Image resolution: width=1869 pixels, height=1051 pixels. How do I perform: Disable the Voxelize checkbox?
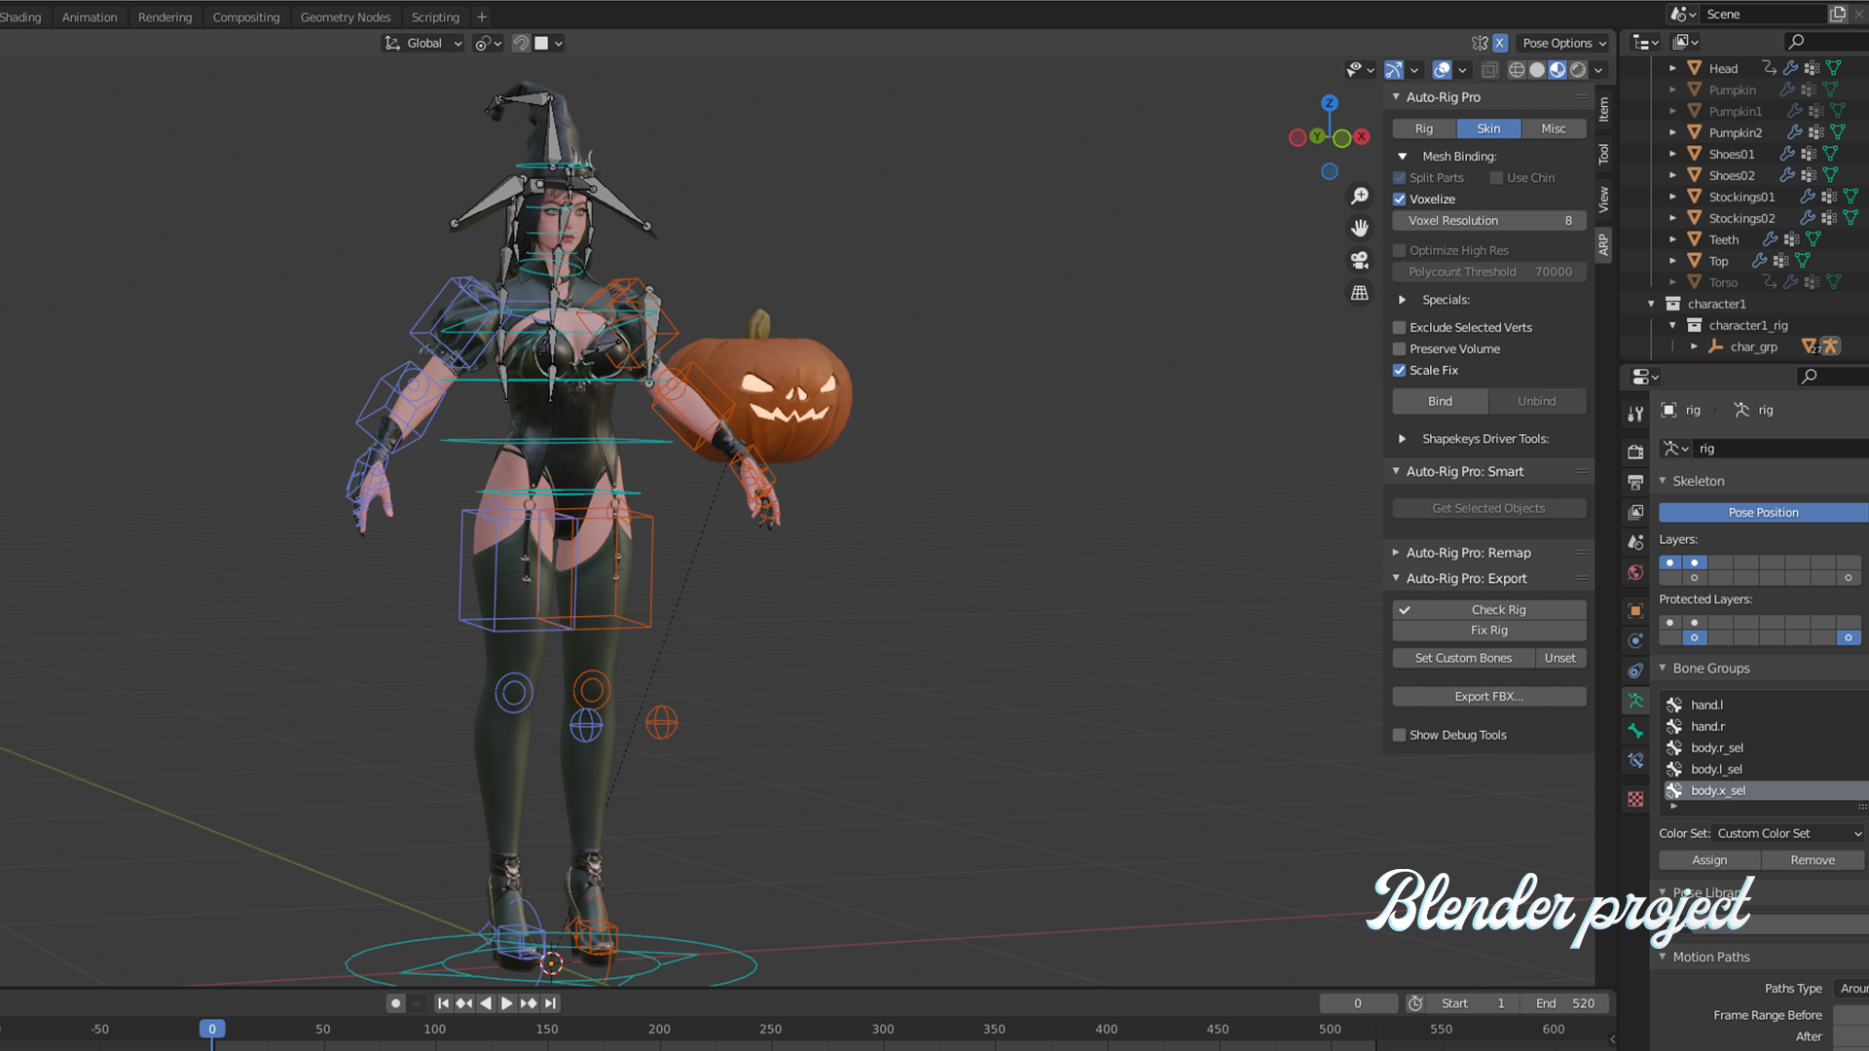[1399, 199]
